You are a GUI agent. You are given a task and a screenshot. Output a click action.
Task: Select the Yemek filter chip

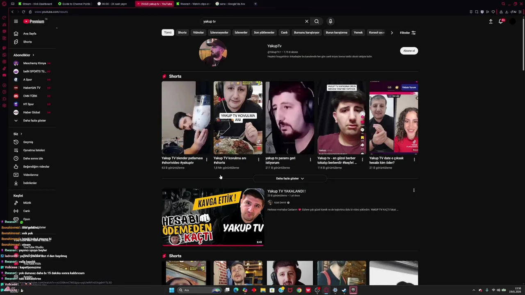[358, 32]
